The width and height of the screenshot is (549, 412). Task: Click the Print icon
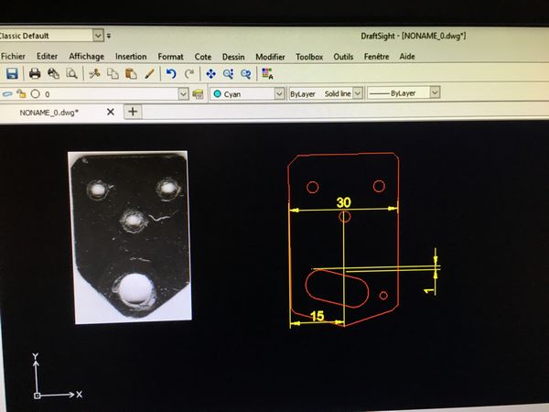[35, 73]
